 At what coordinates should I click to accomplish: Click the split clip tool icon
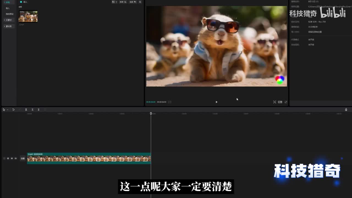pos(26,109)
